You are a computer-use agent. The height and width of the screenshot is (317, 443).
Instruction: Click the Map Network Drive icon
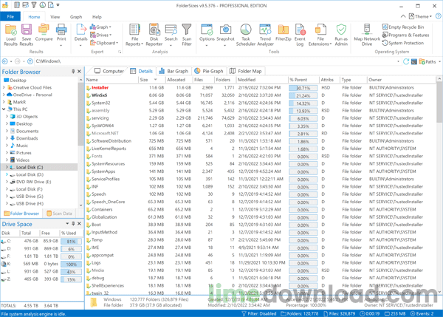tap(367, 34)
